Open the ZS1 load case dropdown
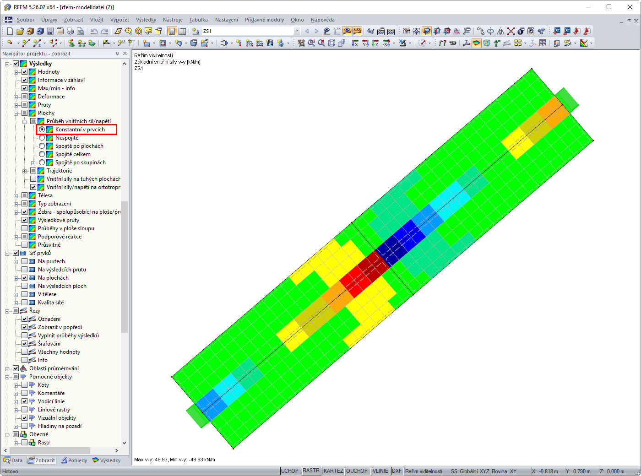 297,31
